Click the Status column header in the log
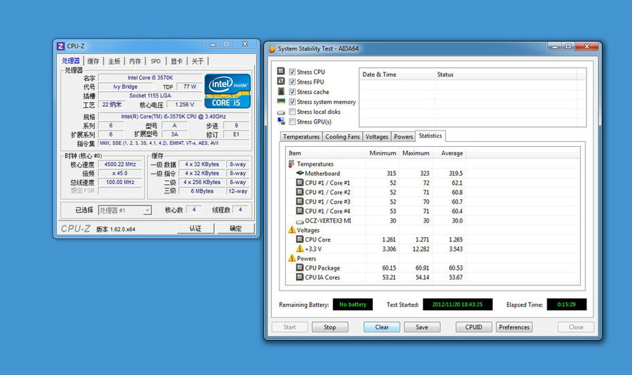Screen dimensions: 632x375 (506, 75)
